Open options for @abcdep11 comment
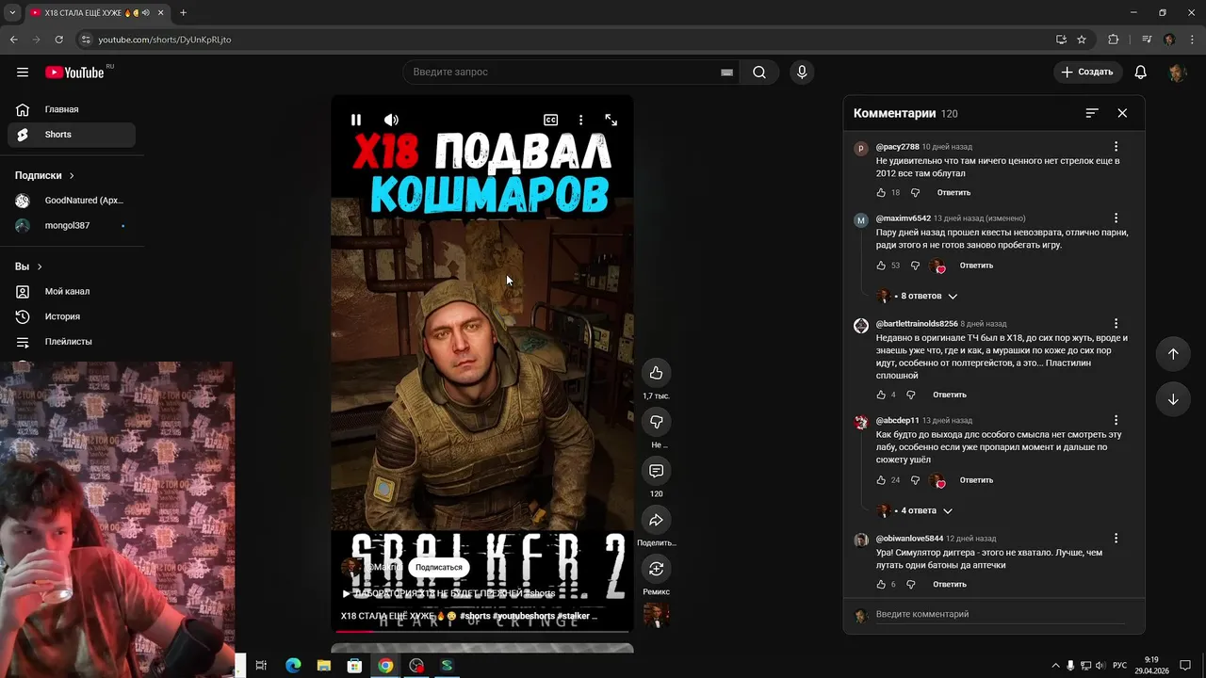Viewport: 1206px width, 678px height. coord(1116,421)
